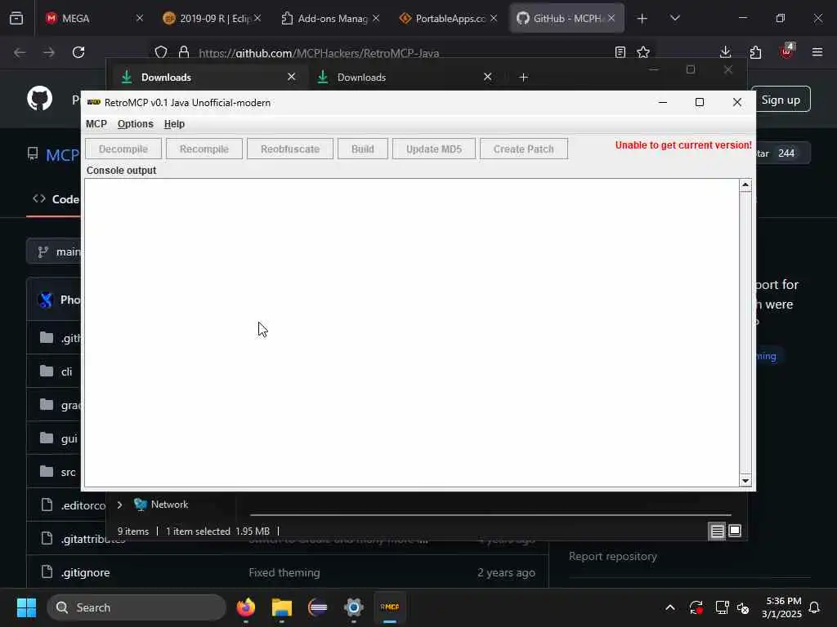Image resolution: width=837 pixels, height=627 pixels.
Task: Close the second Downloads Explorer tab
Action: pos(487,77)
